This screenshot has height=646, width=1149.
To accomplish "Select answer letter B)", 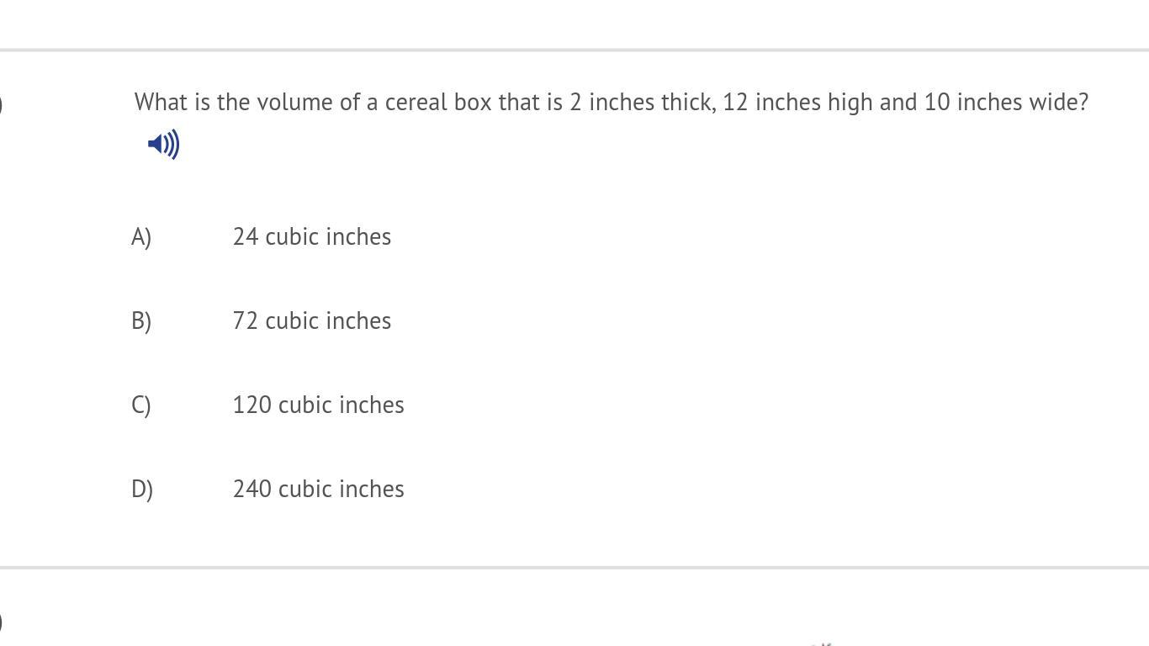I will pyautogui.click(x=141, y=321).
